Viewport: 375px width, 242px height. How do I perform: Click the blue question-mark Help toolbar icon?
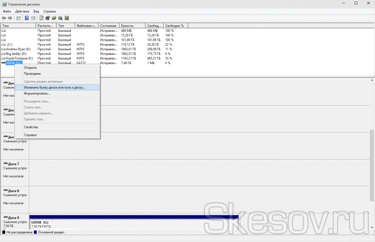pyautogui.click(x=27, y=18)
